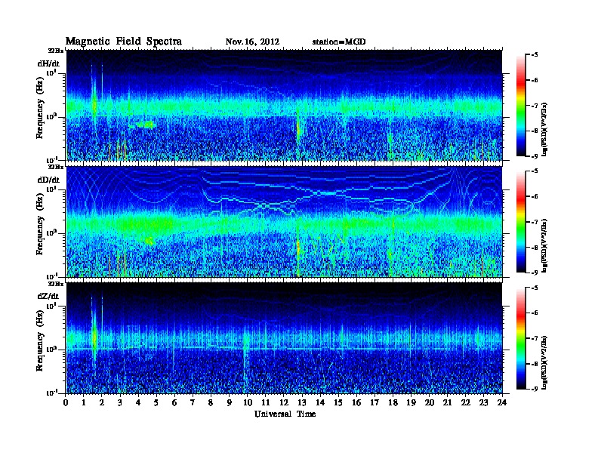Click the color scale bar beside dH/dt panel
598x462 pixels.
(x=521, y=106)
